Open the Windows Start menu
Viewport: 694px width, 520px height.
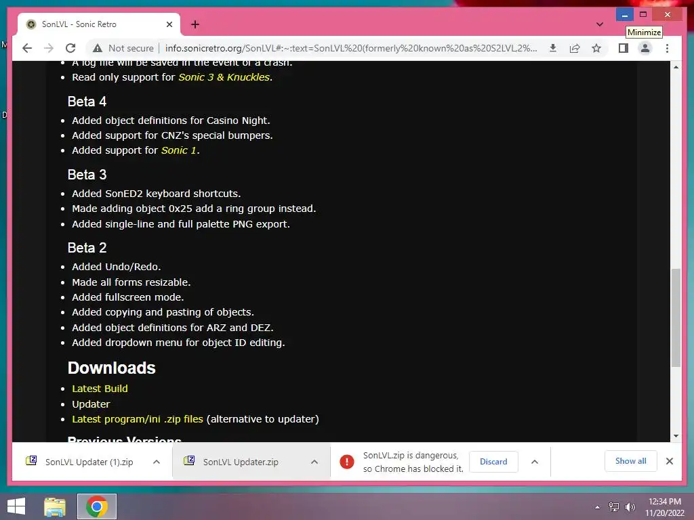(16, 506)
